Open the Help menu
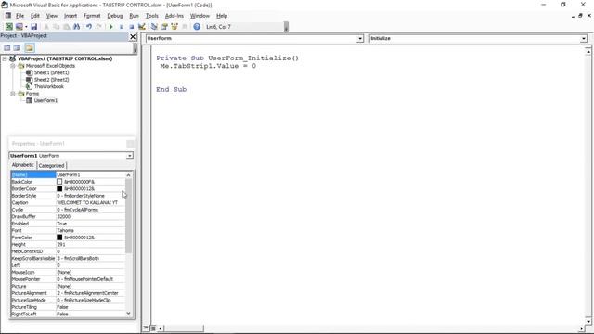Screen dimensions: 594x334 [222, 16]
